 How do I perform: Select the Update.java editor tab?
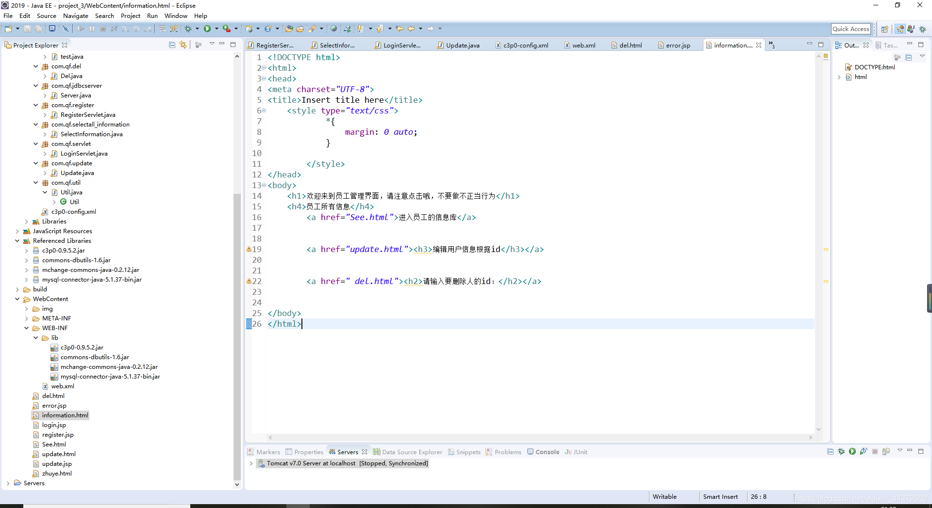coord(459,45)
